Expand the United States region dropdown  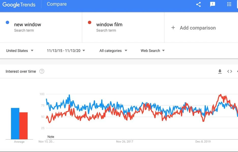point(20,50)
